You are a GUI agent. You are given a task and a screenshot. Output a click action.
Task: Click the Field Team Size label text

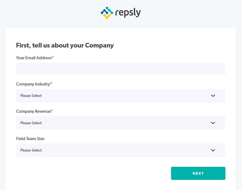[30, 139]
